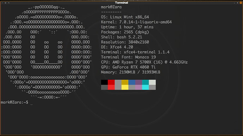Viewport: 243px width, 136px height.
Task: Click the mark@Zara:~$ command prompt
Action: 14,102
